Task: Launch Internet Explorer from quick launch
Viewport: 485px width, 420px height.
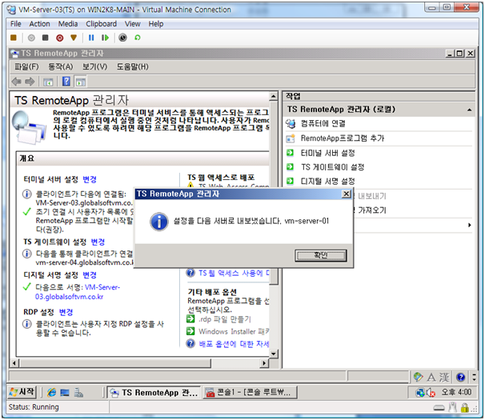Action: click(x=52, y=393)
